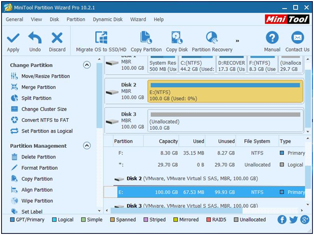Choose Format Partition in sidebar
The height and width of the screenshot is (235, 314).
[x=34, y=168]
